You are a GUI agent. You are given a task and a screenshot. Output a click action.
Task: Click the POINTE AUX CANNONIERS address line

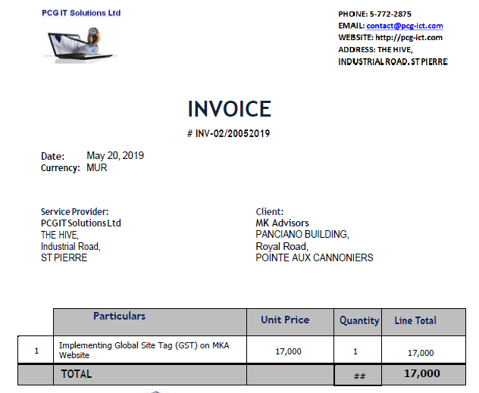click(314, 257)
